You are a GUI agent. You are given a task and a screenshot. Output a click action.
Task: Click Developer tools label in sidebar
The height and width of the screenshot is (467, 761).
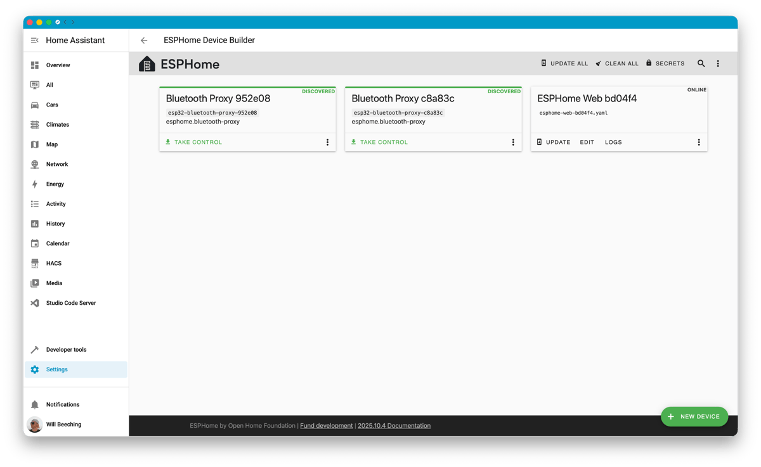(67, 350)
